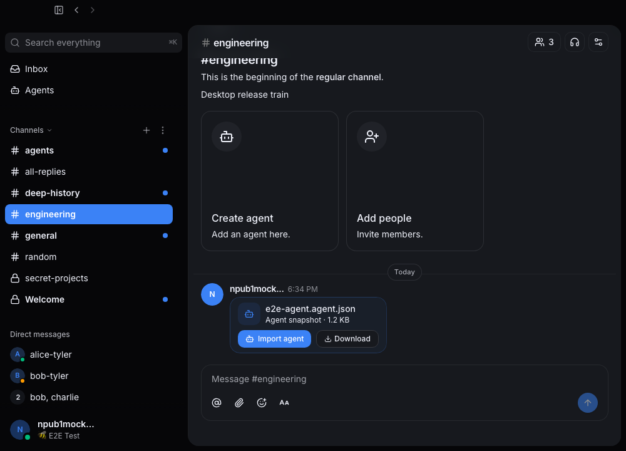This screenshot has height=451, width=626.
Task: Click the Direct messages section label
Action: (40, 334)
